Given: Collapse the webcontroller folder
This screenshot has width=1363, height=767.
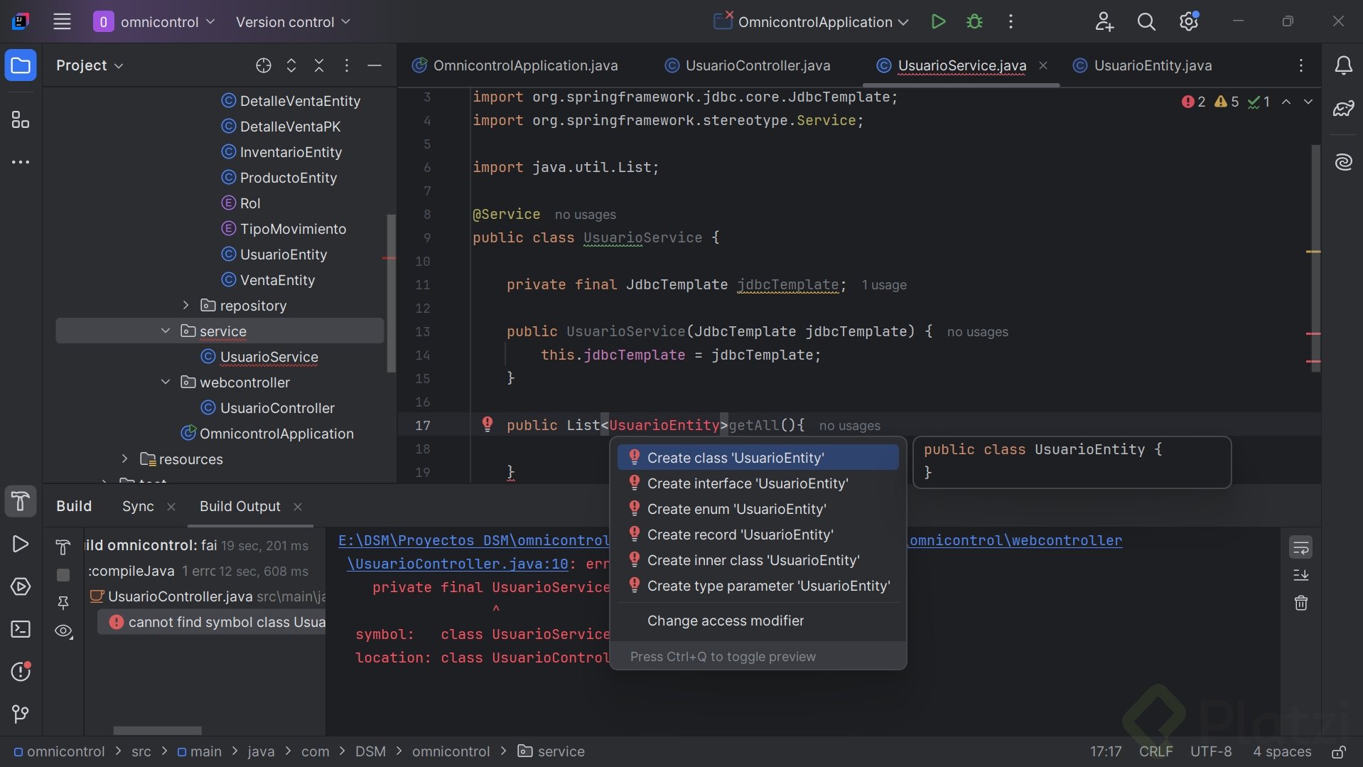Looking at the screenshot, I should pos(166,382).
